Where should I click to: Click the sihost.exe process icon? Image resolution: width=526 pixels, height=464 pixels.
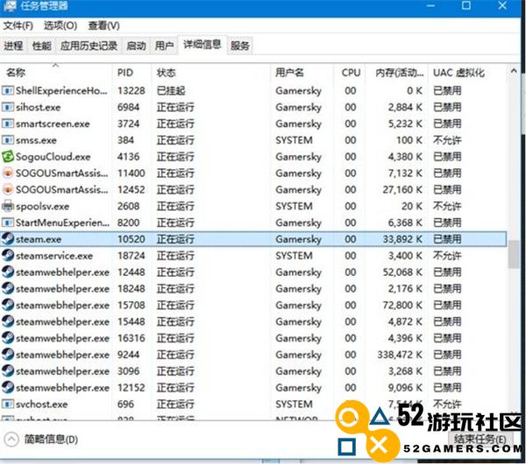click(x=8, y=107)
